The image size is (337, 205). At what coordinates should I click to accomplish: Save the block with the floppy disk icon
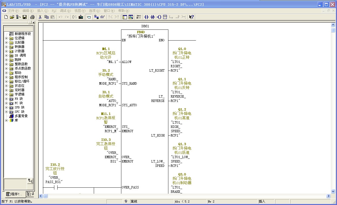click(x=25, y=17)
